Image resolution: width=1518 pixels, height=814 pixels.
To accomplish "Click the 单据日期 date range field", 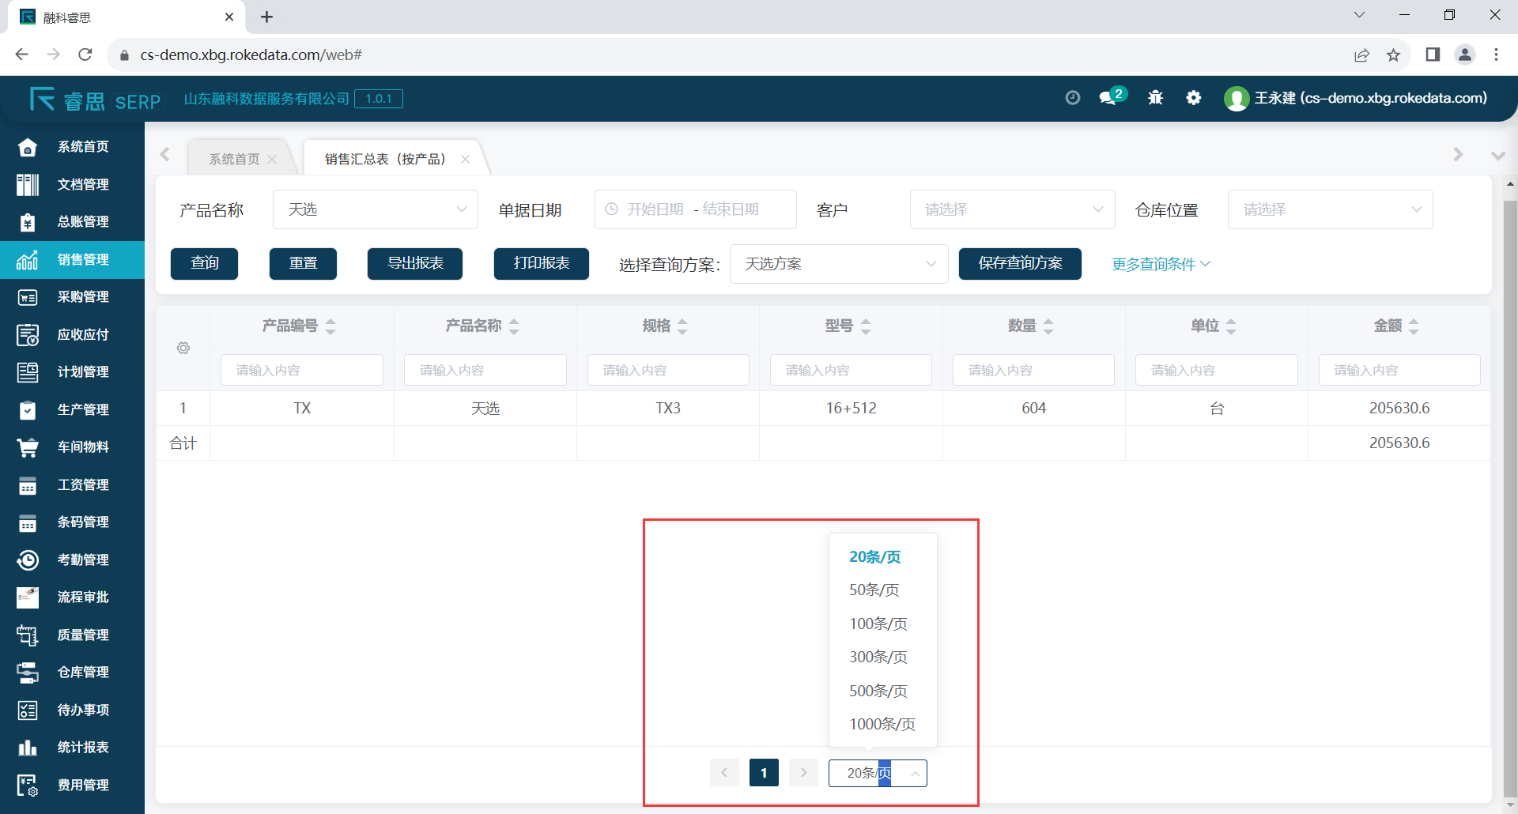I will pyautogui.click(x=694, y=209).
